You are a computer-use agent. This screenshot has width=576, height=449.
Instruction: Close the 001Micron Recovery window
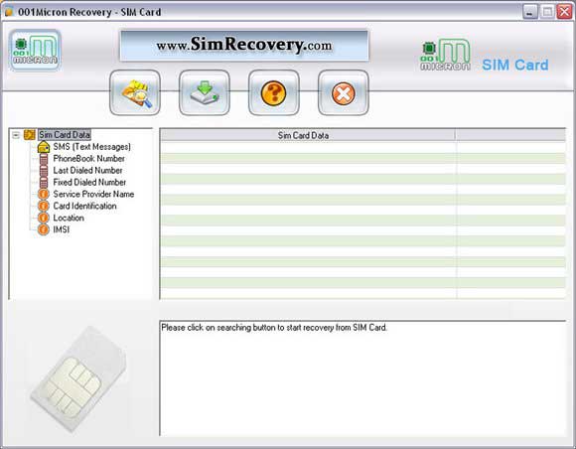(x=565, y=12)
